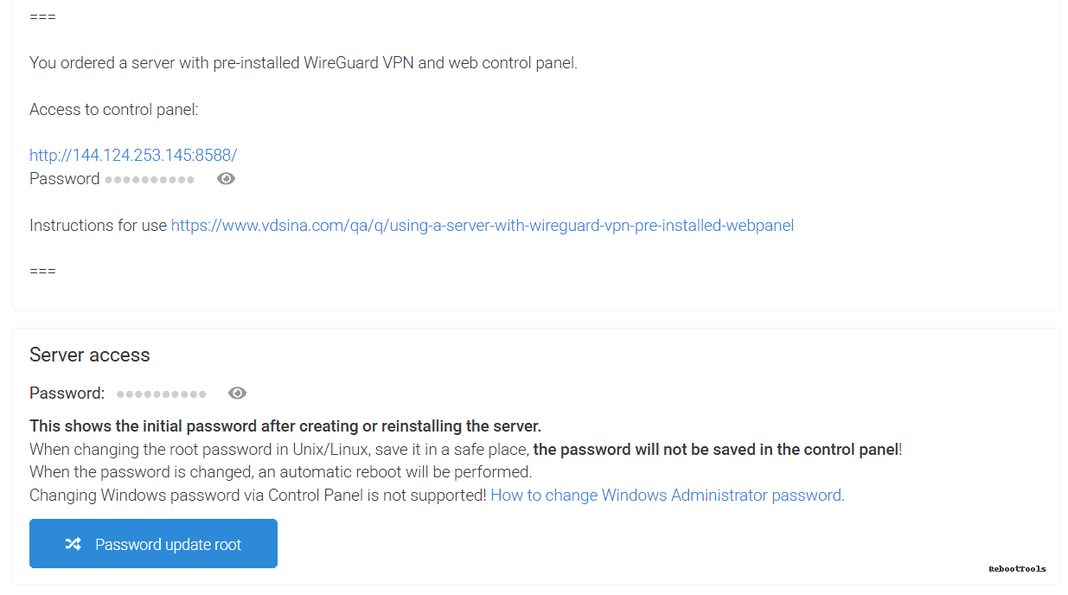Select the Server access section heading
This screenshot has height=595, width=1068.
point(89,355)
